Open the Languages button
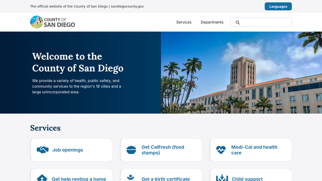322x181 pixels. pos(278,6)
